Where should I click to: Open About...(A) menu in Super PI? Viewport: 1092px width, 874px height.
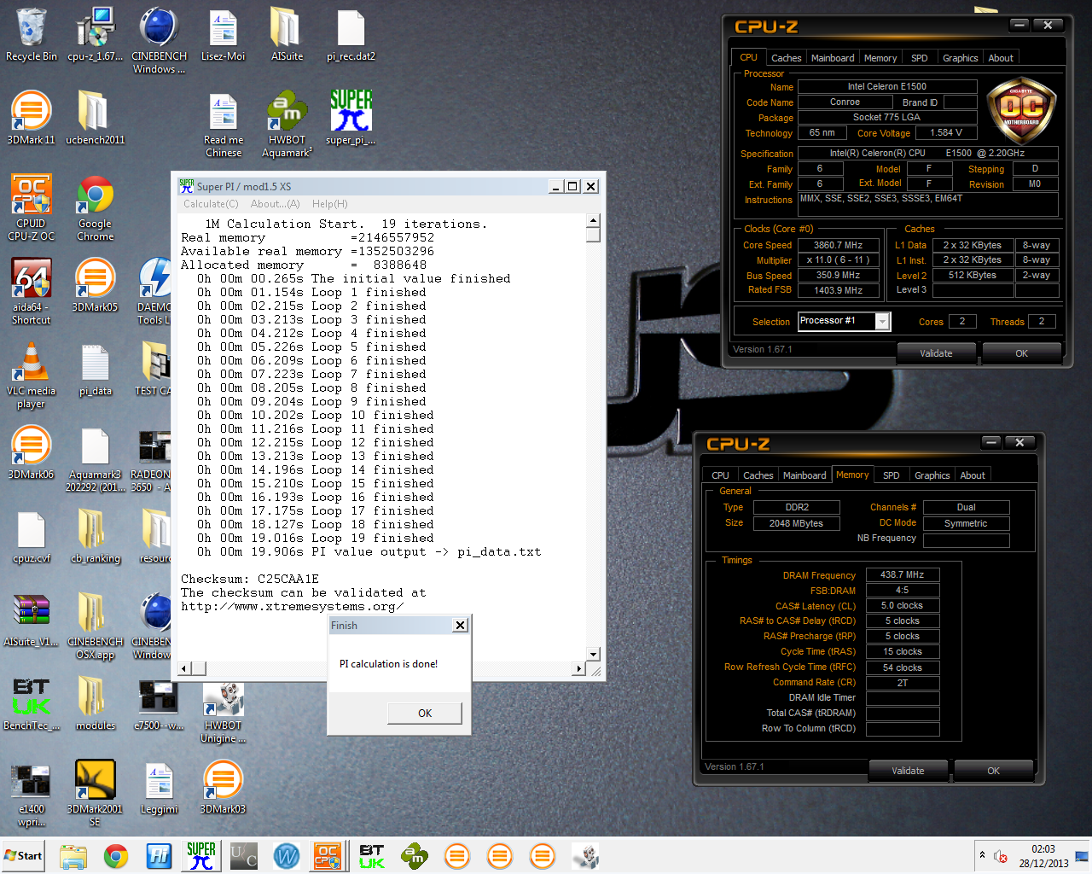(275, 204)
